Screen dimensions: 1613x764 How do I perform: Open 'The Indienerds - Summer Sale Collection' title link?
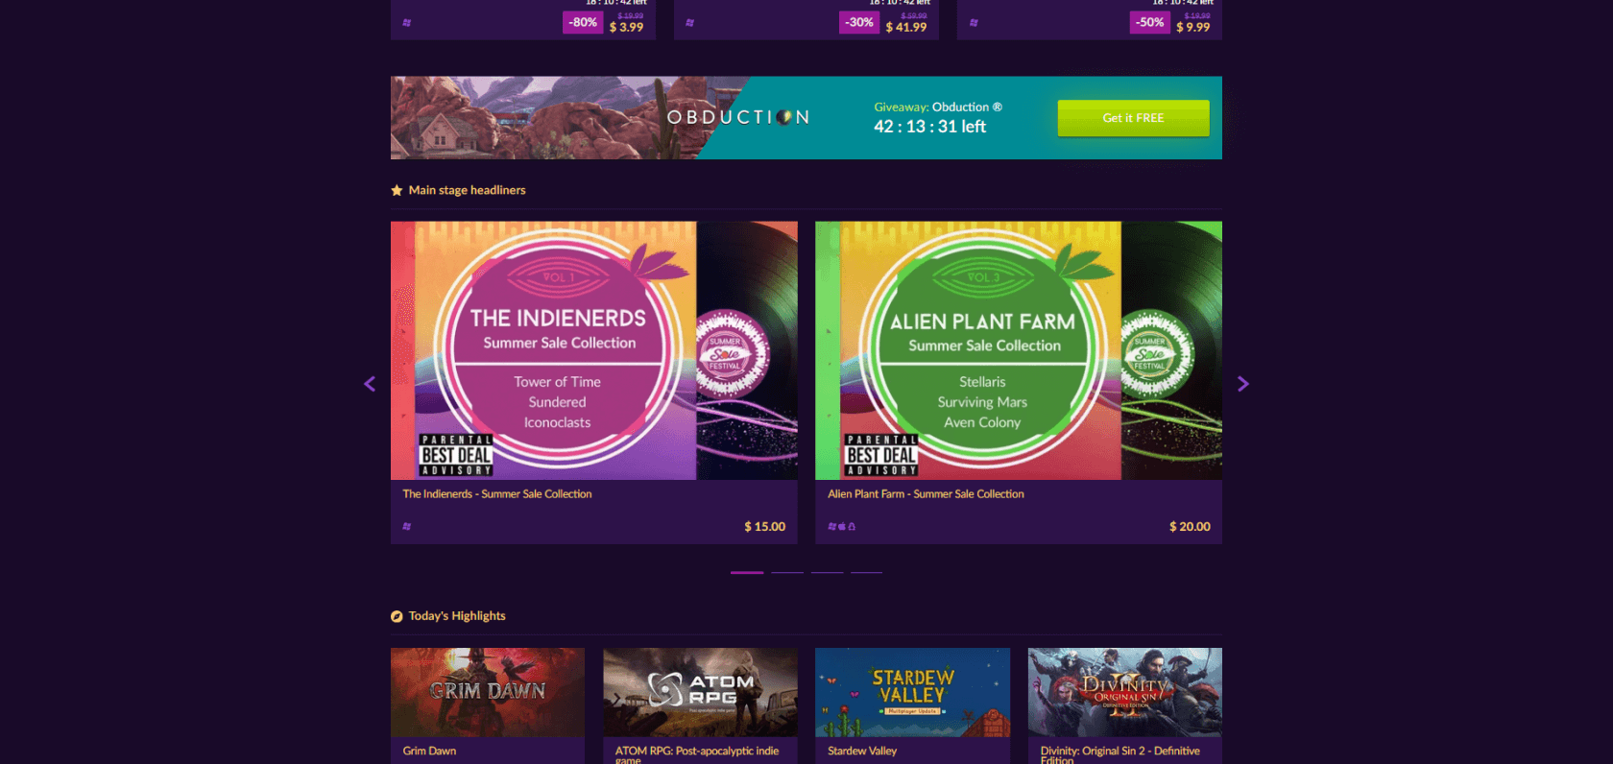click(497, 494)
